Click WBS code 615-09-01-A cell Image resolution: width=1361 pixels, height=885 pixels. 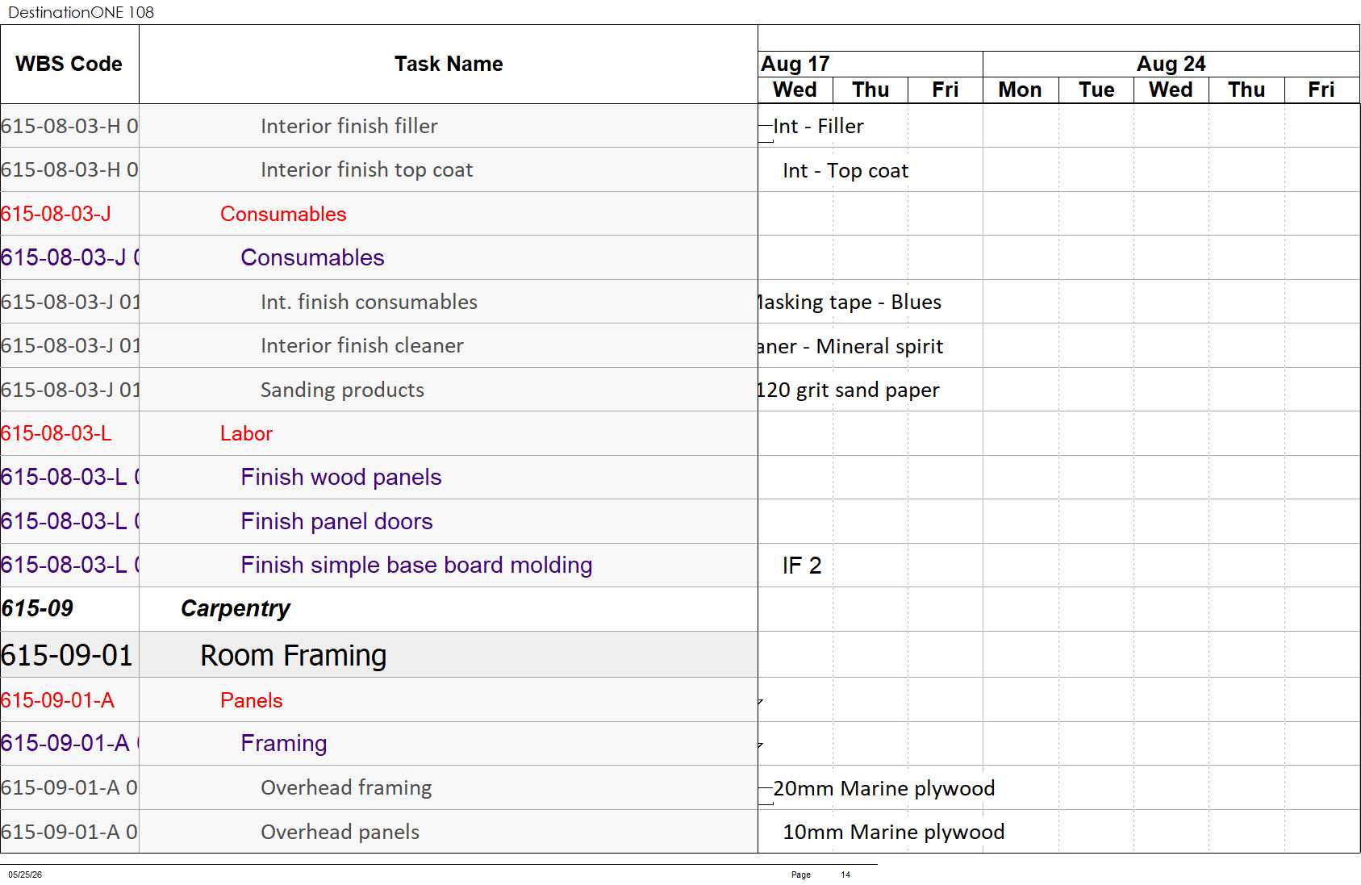[x=69, y=700]
